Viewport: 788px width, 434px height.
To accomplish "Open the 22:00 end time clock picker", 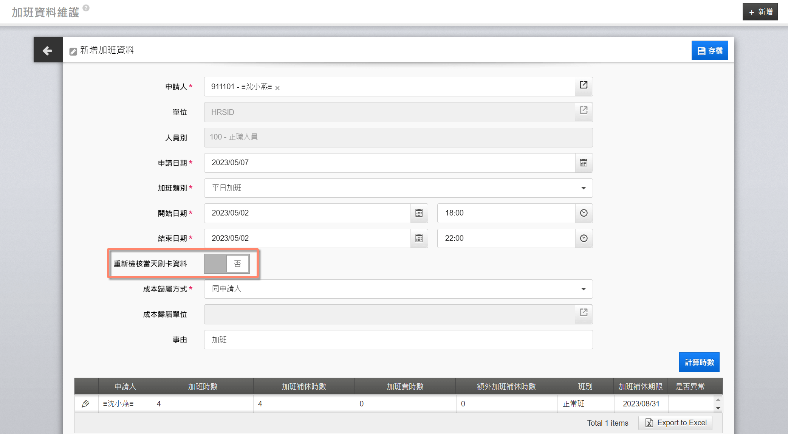I will 584,239.
